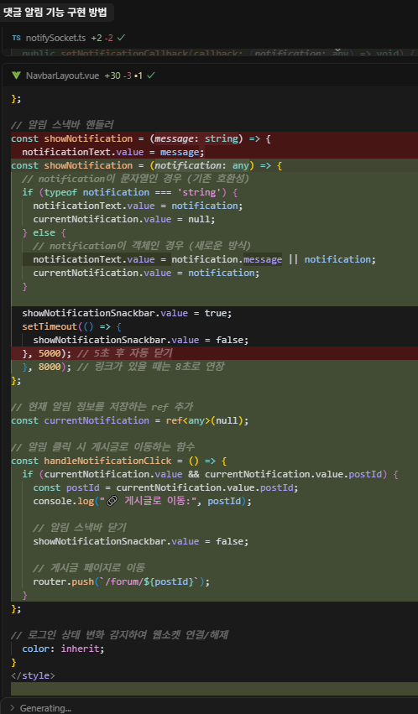This screenshot has width=418, height=714.
Task: Click removed line '}, 5000); // 5초 후 자동 닫기'
Action: click(97, 353)
